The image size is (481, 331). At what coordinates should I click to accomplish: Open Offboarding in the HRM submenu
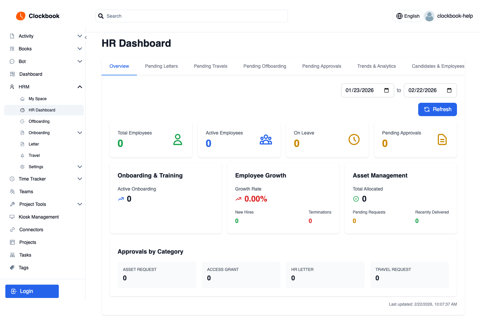(x=44, y=121)
